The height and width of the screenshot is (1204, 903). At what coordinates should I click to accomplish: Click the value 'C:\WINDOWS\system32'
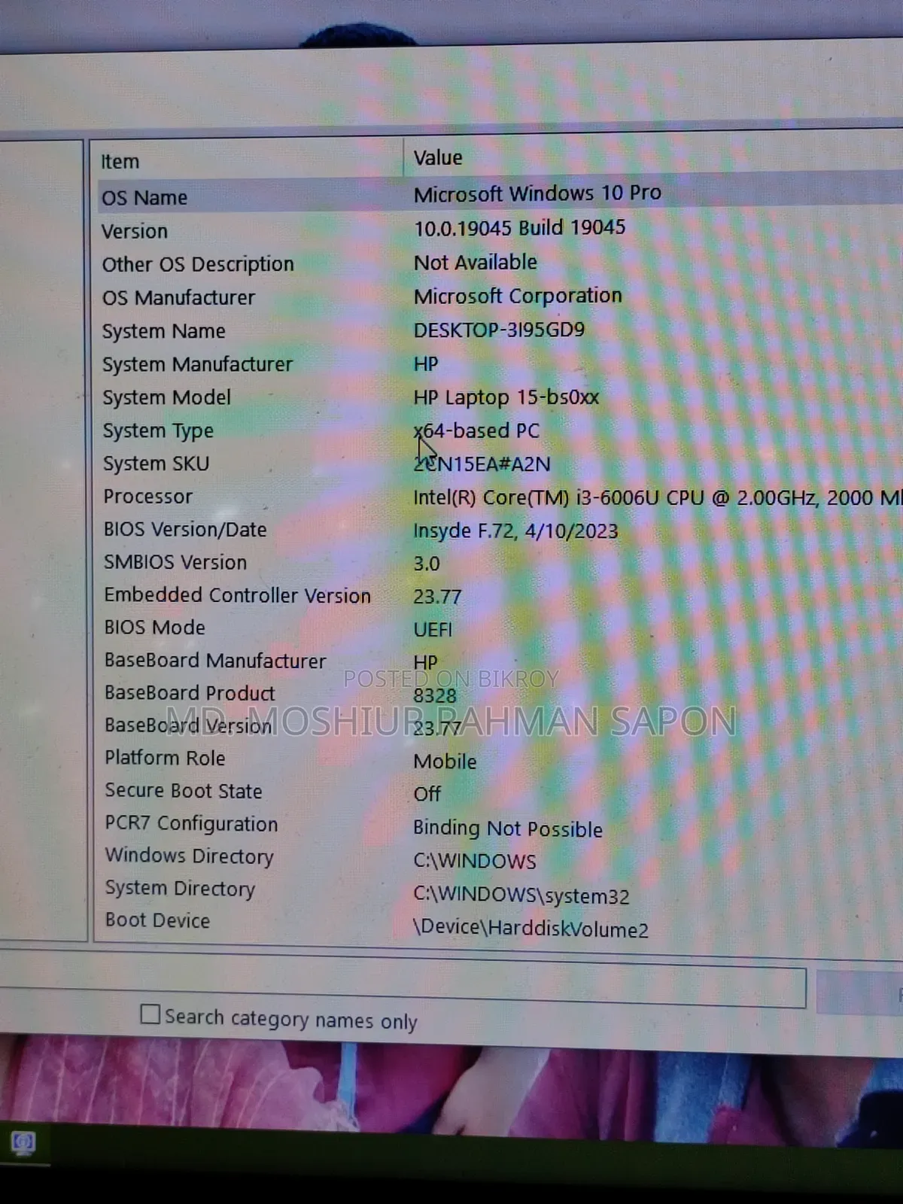pyautogui.click(x=521, y=895)
